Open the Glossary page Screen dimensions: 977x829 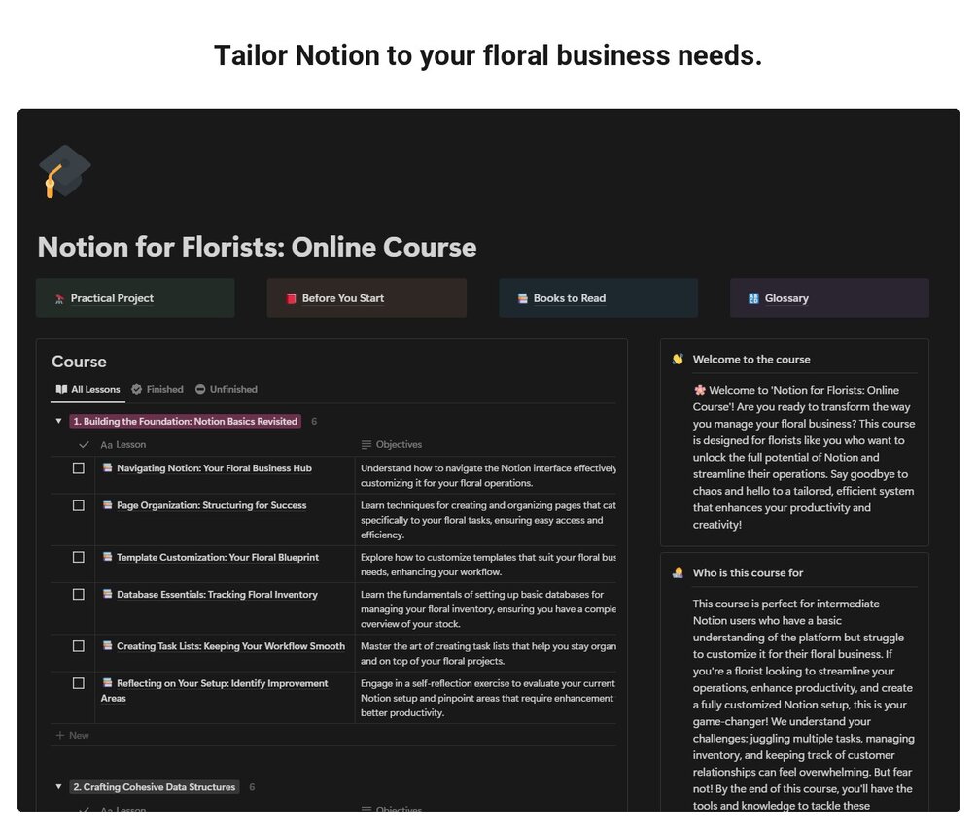[x=829, y=298]
